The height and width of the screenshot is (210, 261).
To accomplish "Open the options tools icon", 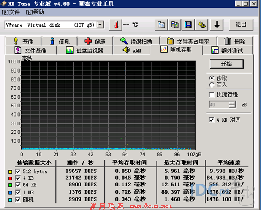I will pyautogui.click(x=202, y=25).
